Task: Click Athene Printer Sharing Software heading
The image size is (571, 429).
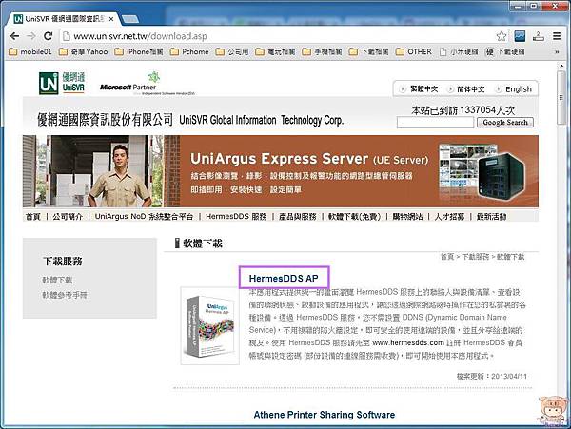Action: (x=325, y=415)
